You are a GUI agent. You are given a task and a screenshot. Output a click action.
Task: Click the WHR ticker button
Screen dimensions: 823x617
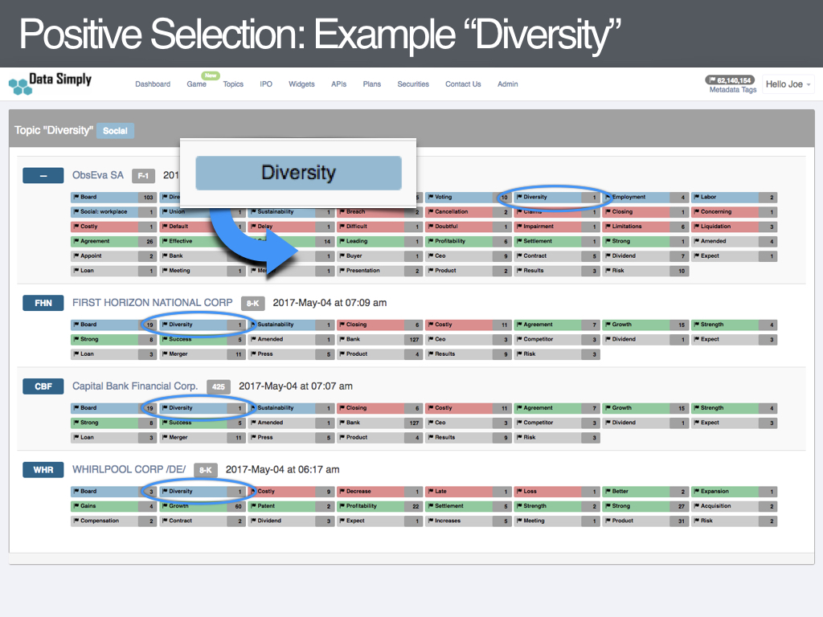(x=43, y=470)
